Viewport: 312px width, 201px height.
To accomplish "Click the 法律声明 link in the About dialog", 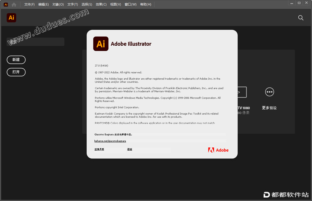I will [x=99, y=149].
